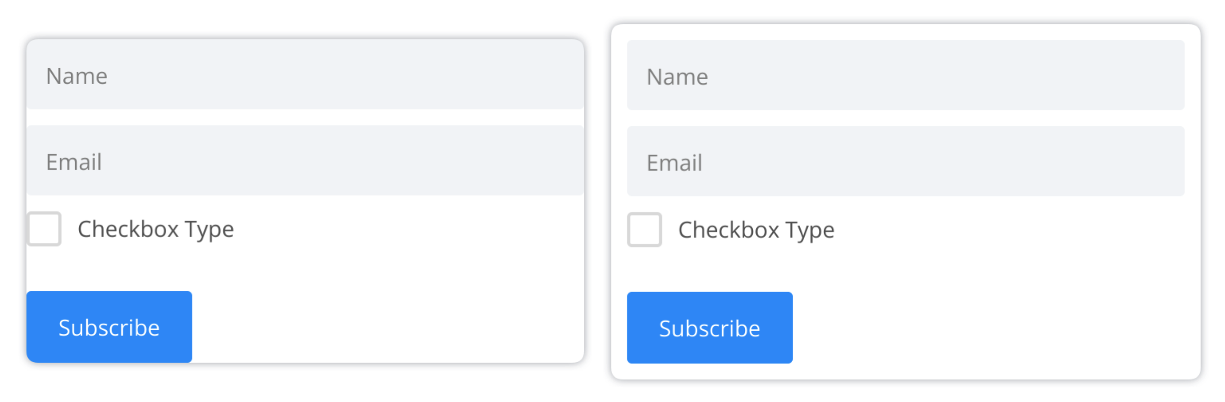Select the Name placeholder text in the first form
The height and width of the screenshot is (402, 1225).
tap(77, 75)
